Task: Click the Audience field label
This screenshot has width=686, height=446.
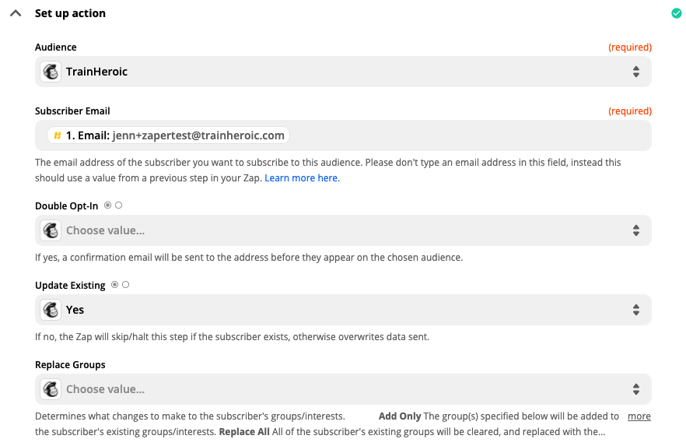Action: pos(55,47)
